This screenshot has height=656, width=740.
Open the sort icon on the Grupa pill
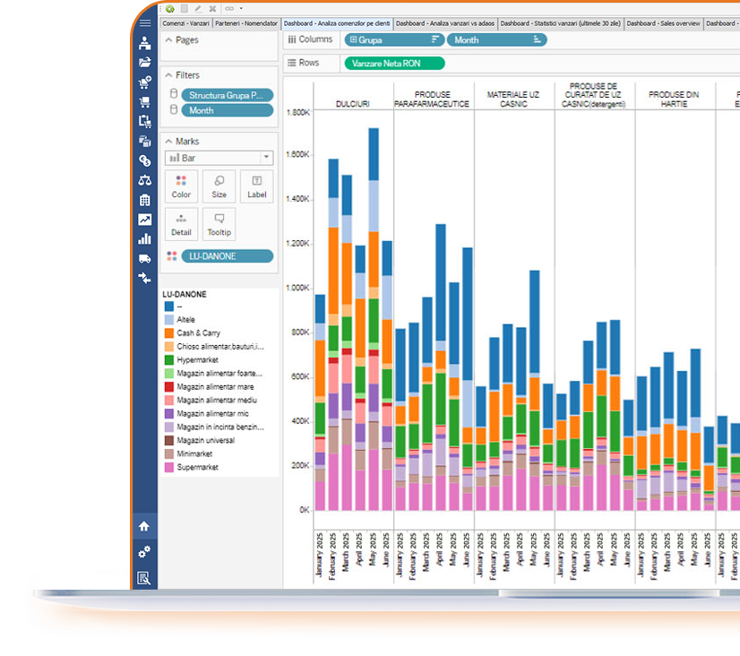point(435,39)
